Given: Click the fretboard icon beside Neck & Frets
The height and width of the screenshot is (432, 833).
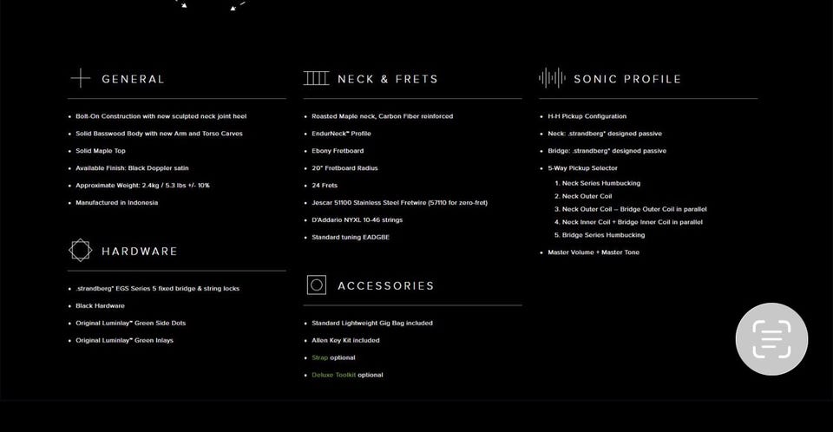Looking at the screenshot, I should 316,78.
